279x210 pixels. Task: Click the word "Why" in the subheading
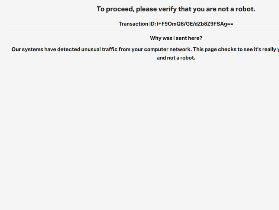pos(155,38)
